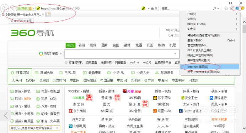246x133 pixels.
Task: Close the 开学万元优惠 ad banner
Action: click(x=57, y=128)
